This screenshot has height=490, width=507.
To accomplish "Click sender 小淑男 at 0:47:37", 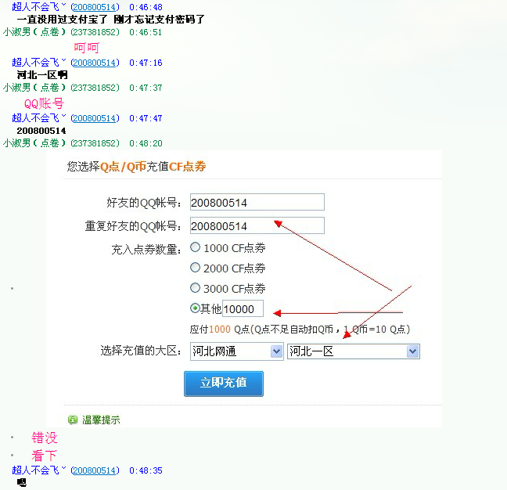I will (34, 88).
